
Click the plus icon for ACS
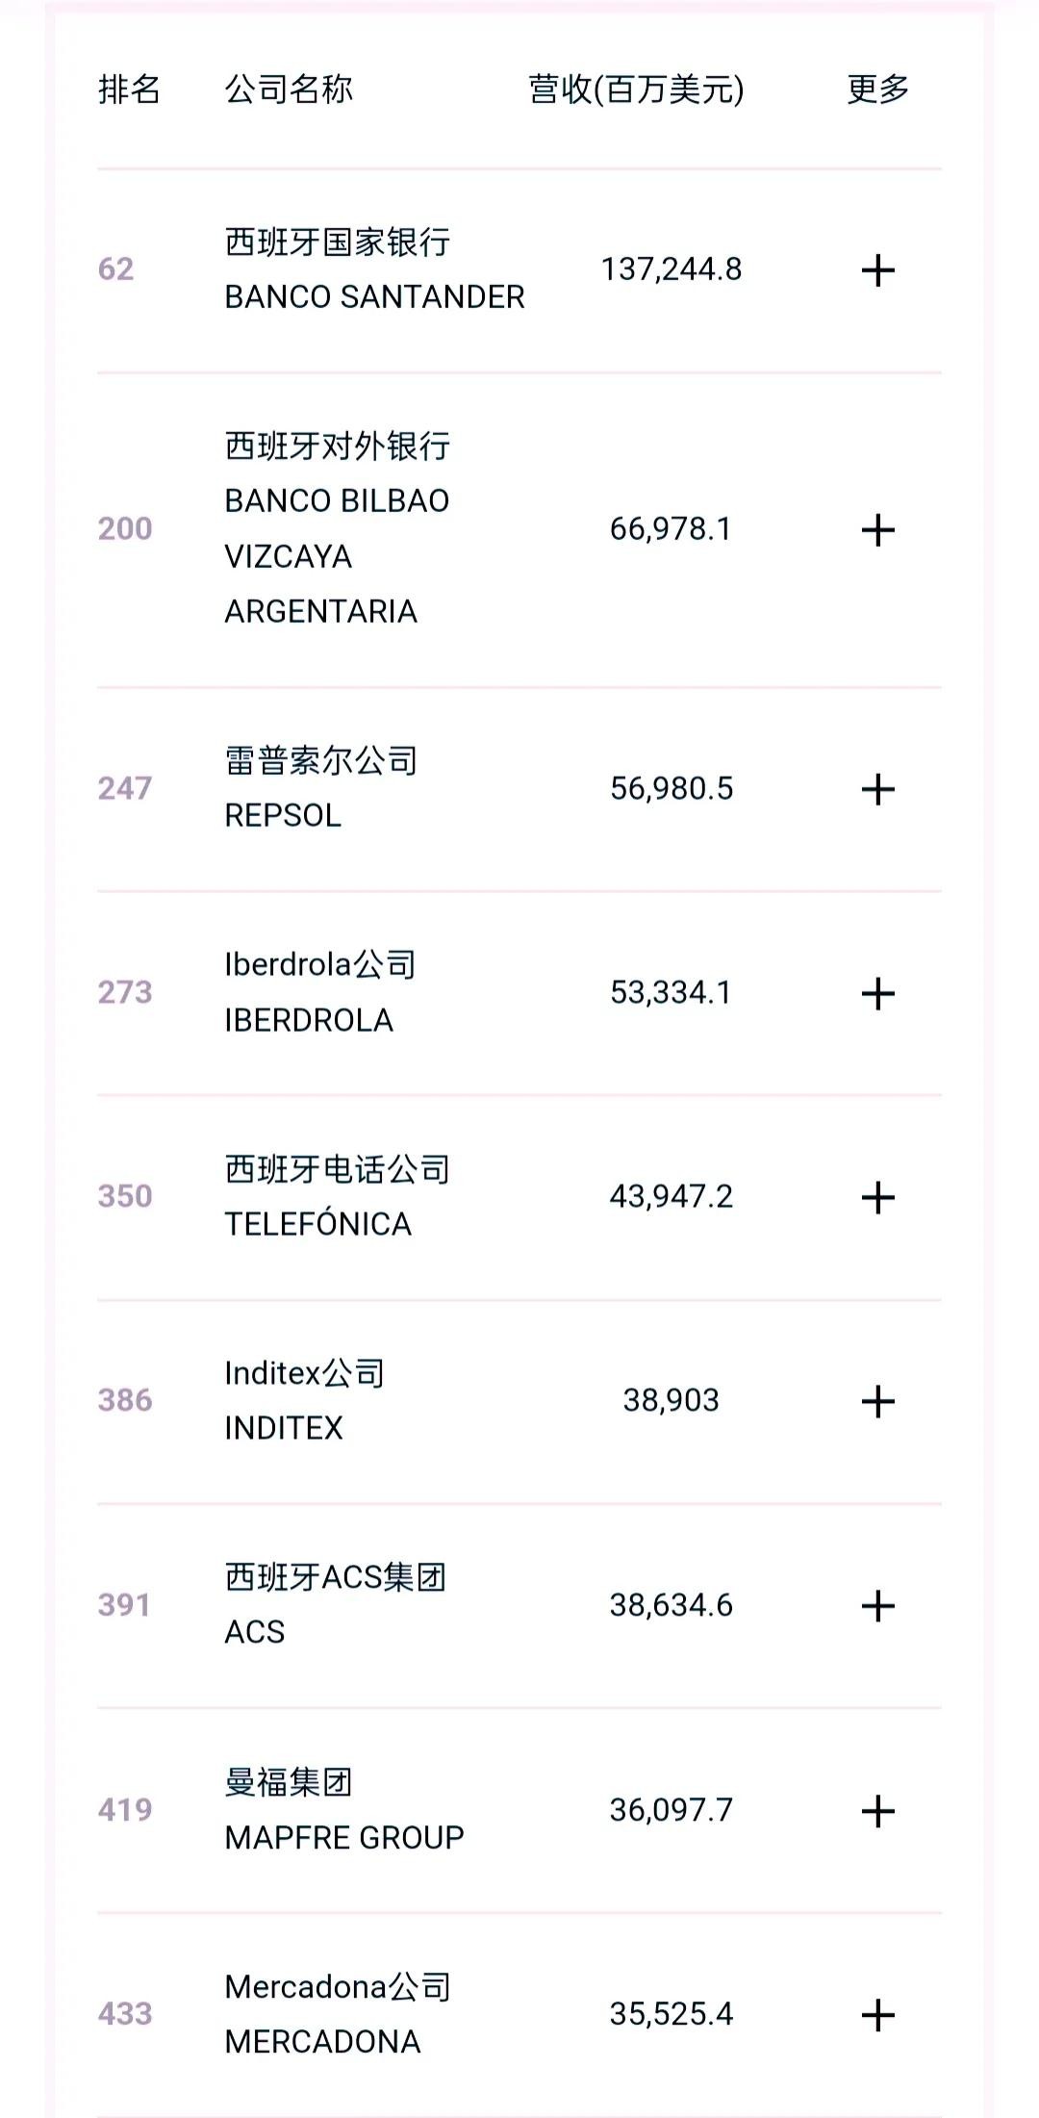tap(877, 1606)
